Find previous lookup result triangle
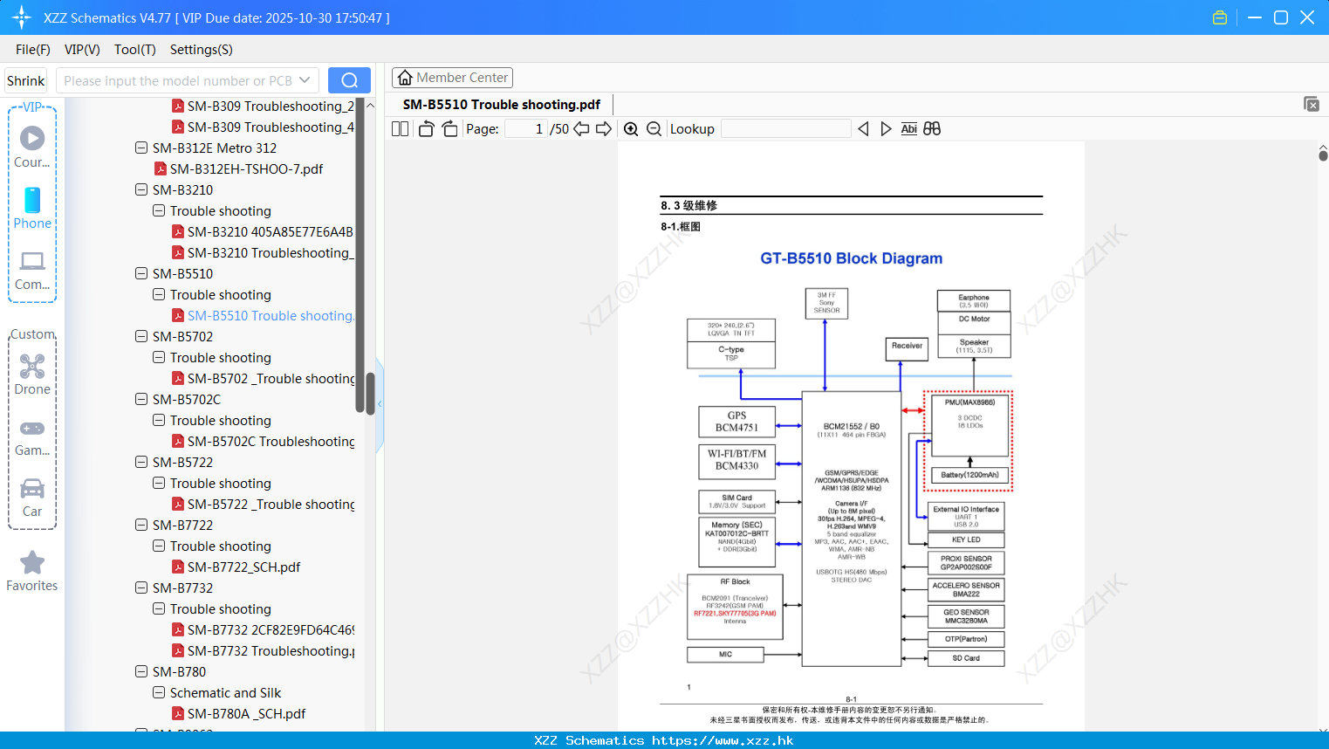This screenshot has width=1329, height=749. click(863, 129)
